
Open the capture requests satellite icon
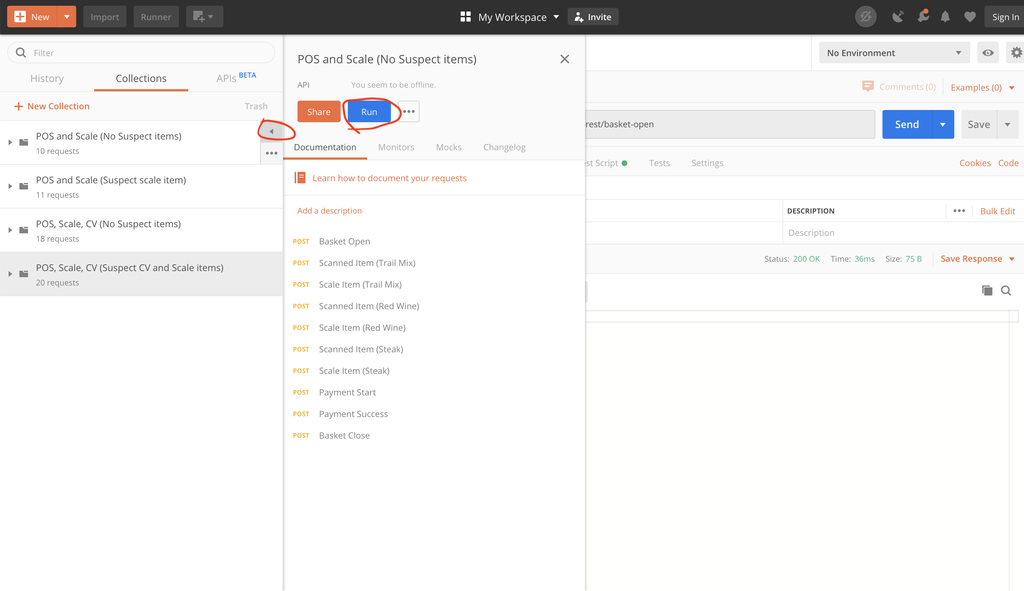click(x=898, y=17)
